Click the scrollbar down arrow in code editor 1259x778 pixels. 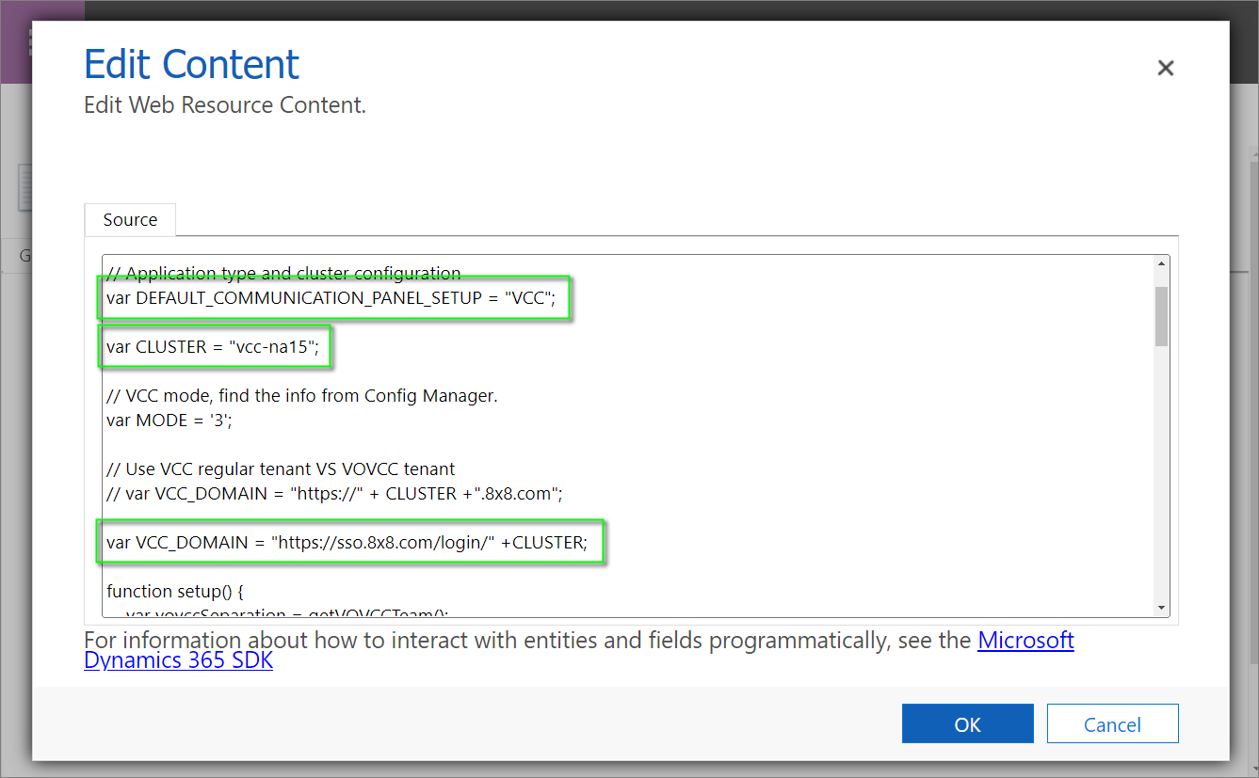[1161, 608]
